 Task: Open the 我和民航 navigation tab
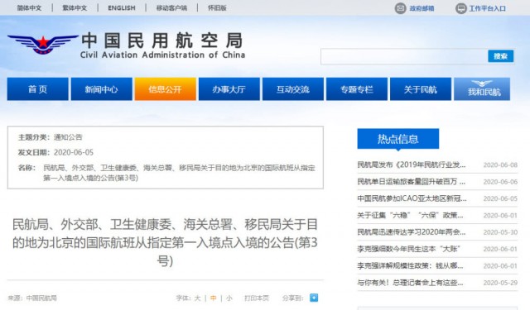pyautogui.click(x=482, y=89)
